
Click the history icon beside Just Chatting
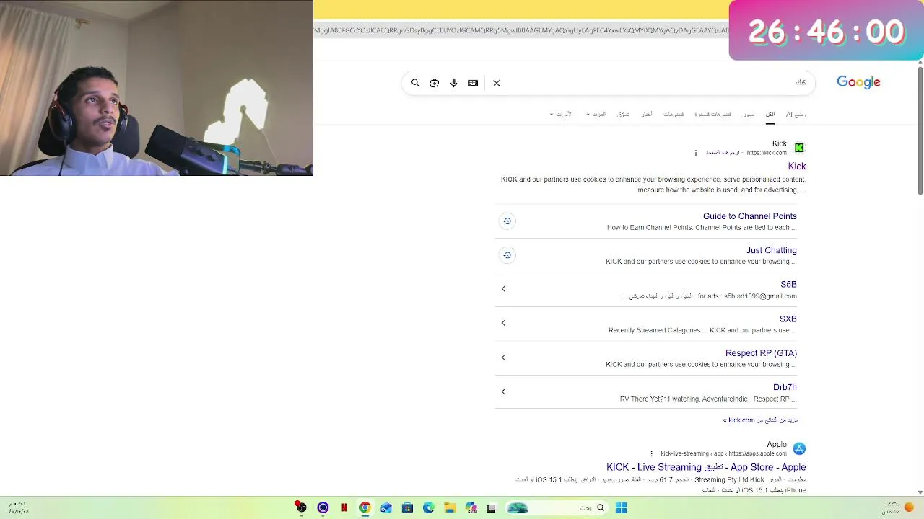click(x=507, y=255)
